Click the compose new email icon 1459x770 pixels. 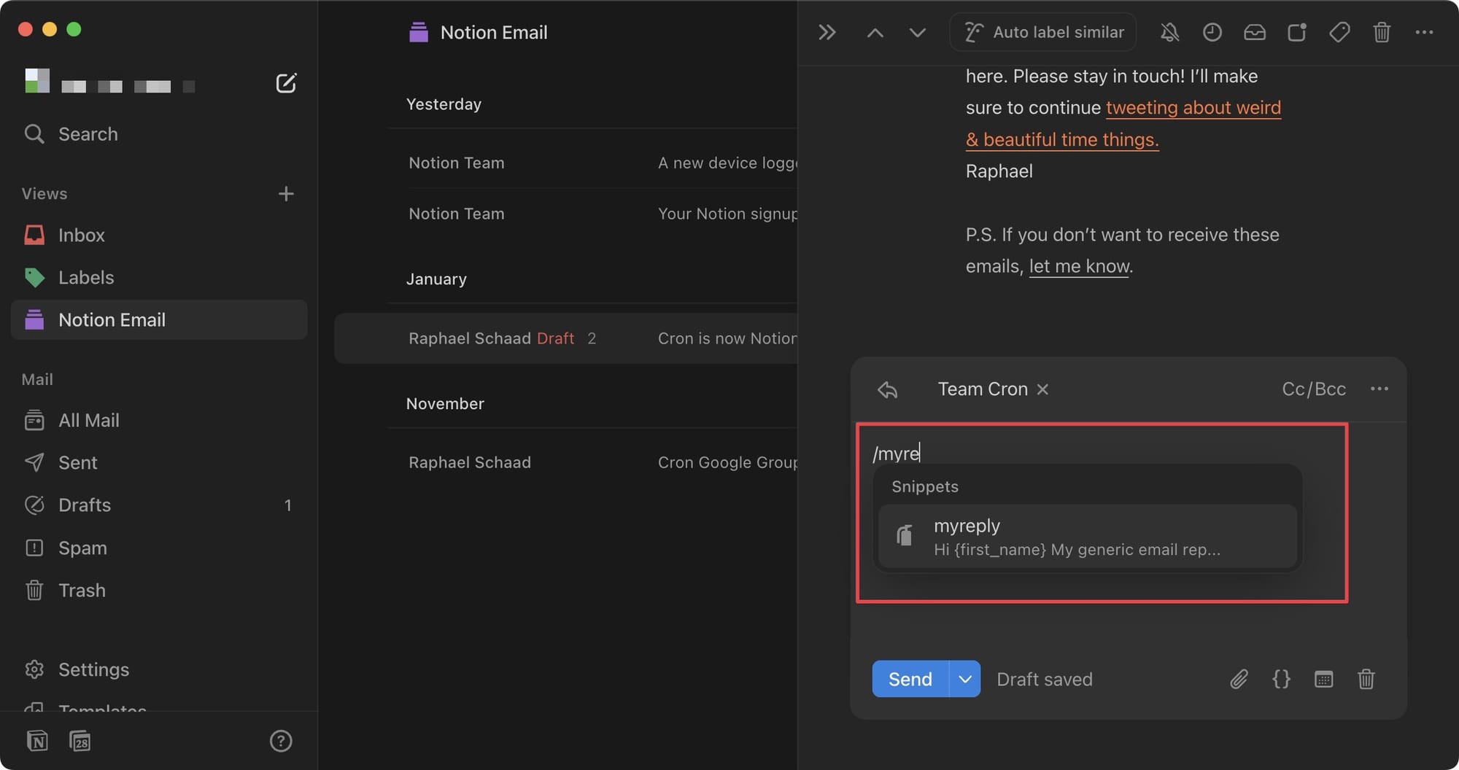coord(286,83)
